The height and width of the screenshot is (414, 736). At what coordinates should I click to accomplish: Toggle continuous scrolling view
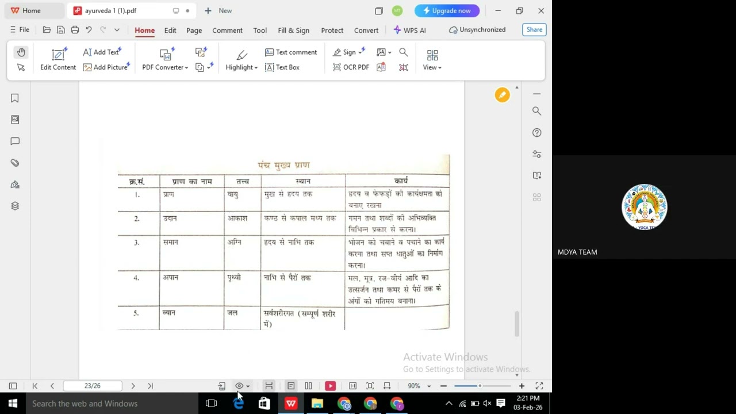click(269, 386)
